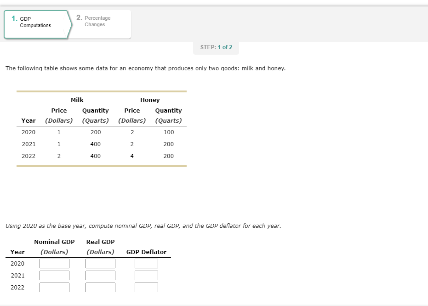Focus the 2021 GDP Deflator field
This screenshot has width=428, height=306.
pyautogui.click(x=146, y=276)
